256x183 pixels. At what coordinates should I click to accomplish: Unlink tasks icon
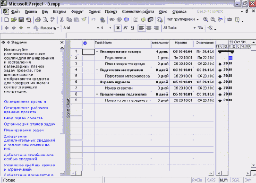coord(119,20)
